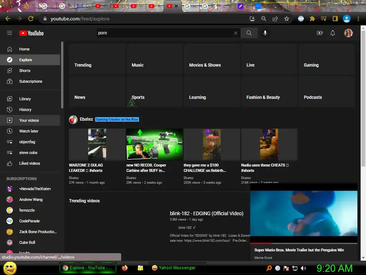
Task: Open the Learning category tile
Action: pyautogui.click(x=212, y=92)
